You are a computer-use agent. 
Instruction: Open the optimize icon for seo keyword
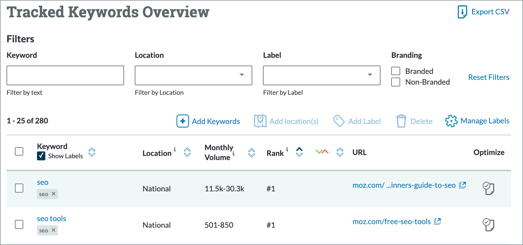click(x=488, y=188)
